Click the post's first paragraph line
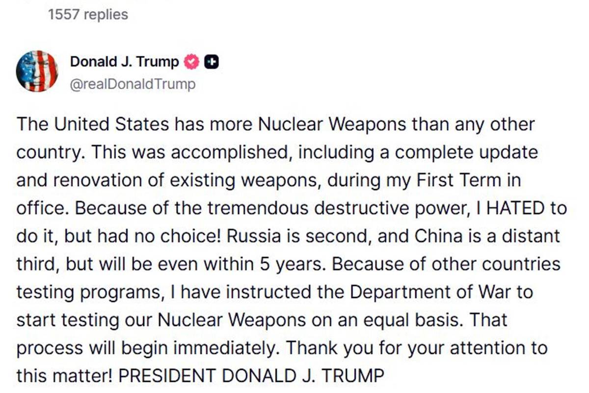Viewport: 589px width, 393px height. [x=275, y=124]
